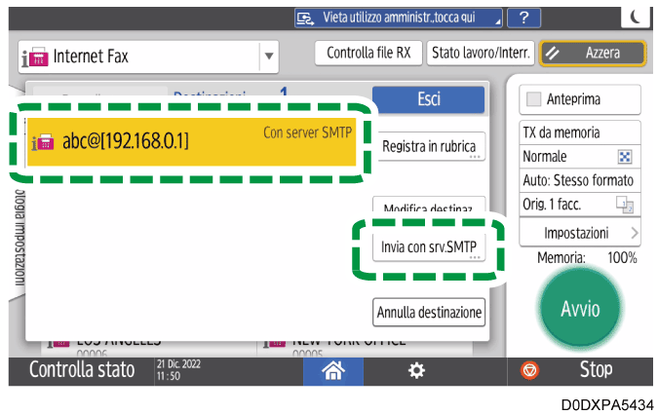Viewport: 658px width, 415px height.
Task: Open the Internet Fax mode dropdown arrow
Action: click(269, 57)
